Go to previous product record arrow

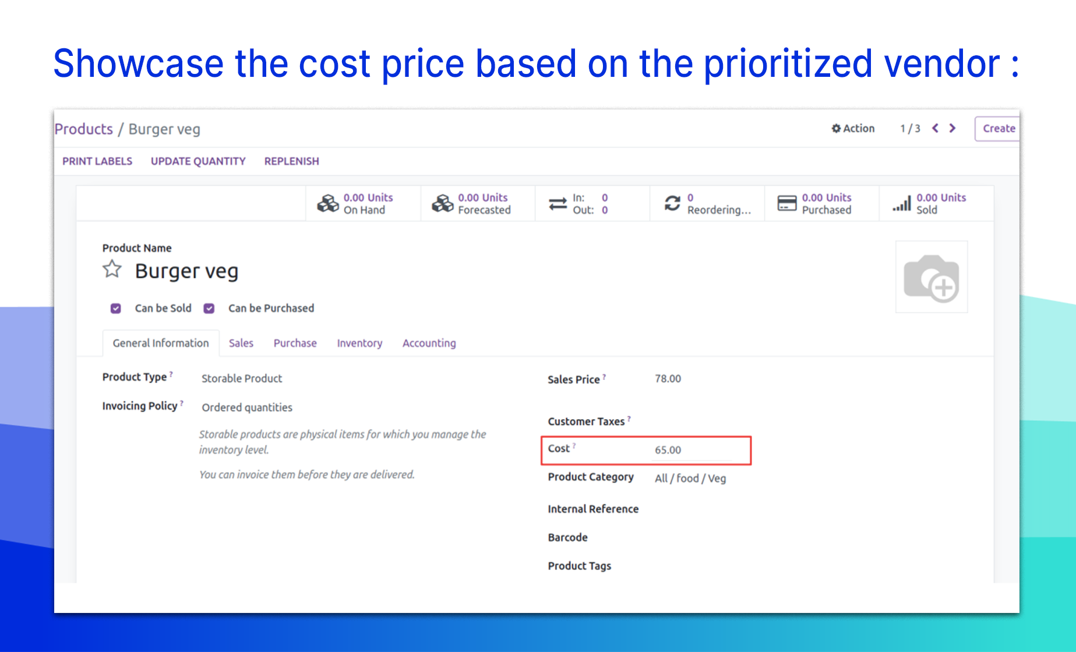coord(935,128)
